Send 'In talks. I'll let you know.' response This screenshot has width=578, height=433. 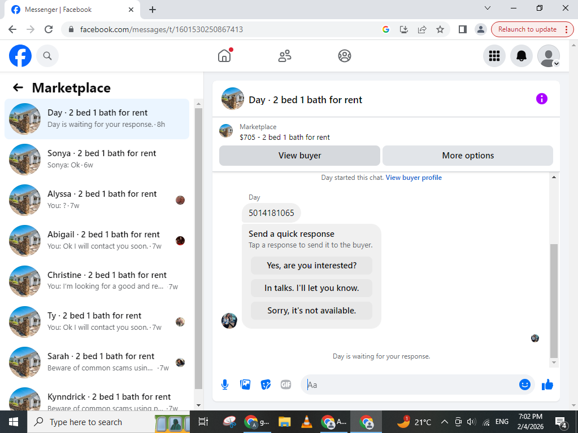311,288
